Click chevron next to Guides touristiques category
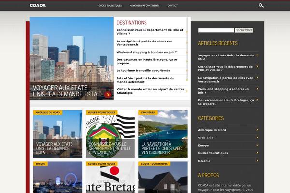Viewport: 290px width, 193px height. tap(257, 153)
